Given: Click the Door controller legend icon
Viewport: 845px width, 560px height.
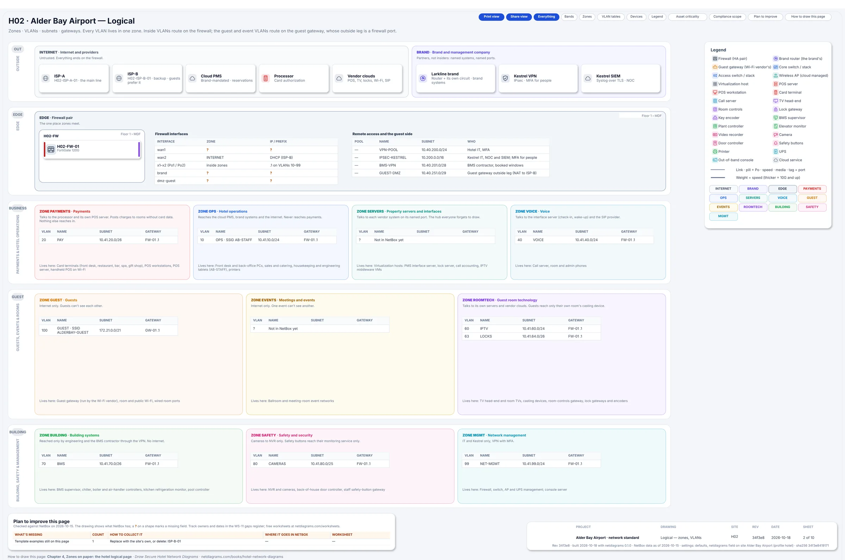Looking at the screenshot, I should tap(715, 143).
